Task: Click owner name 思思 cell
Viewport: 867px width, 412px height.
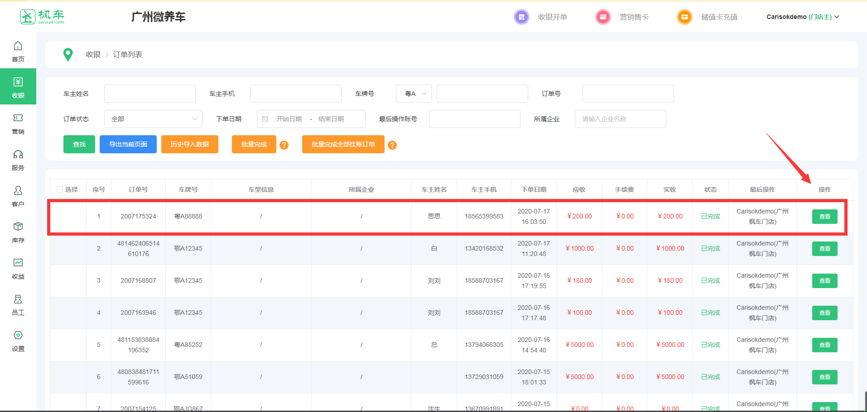Action: click(x=434, y=216)
